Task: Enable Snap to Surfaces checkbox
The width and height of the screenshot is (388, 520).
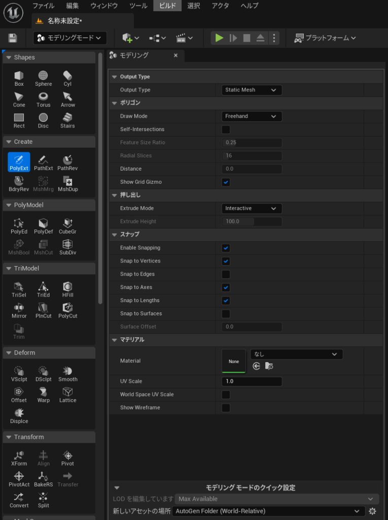Action: pyautogui.click(x=226, y=314)
